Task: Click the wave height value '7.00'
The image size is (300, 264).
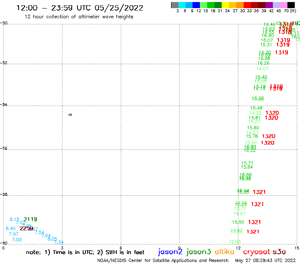Action: pyautogui.click(x=17, y=240)
